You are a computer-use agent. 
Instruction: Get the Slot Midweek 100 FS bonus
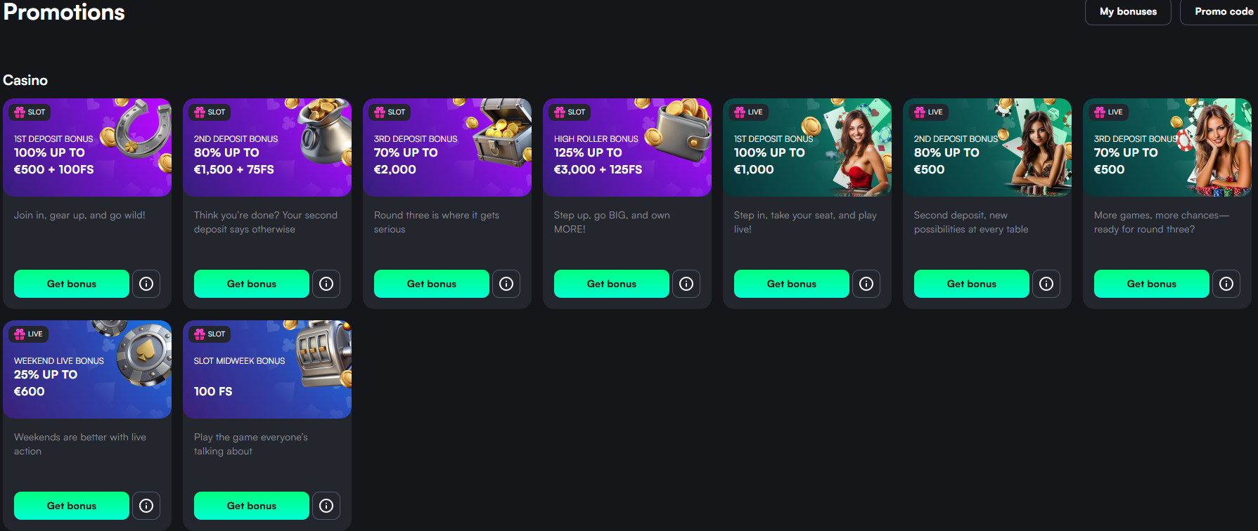[x=252, y=506]
